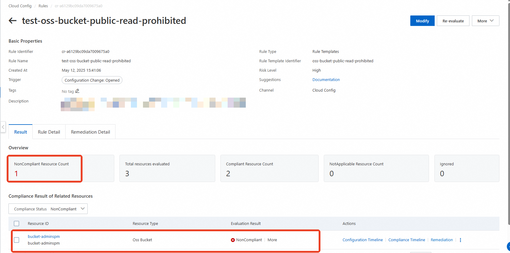
Task: Click the rule identifier value cr-a6129bc09da7009675a0
Action: coord(86,52)
